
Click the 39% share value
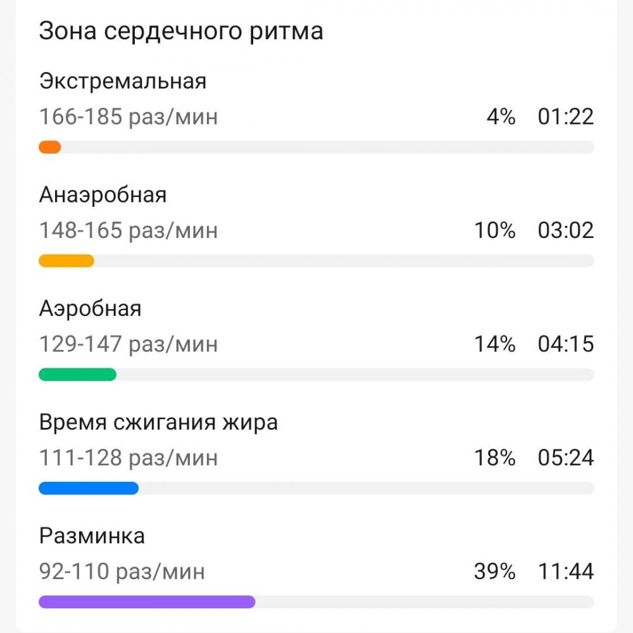(x=495, y=572)
